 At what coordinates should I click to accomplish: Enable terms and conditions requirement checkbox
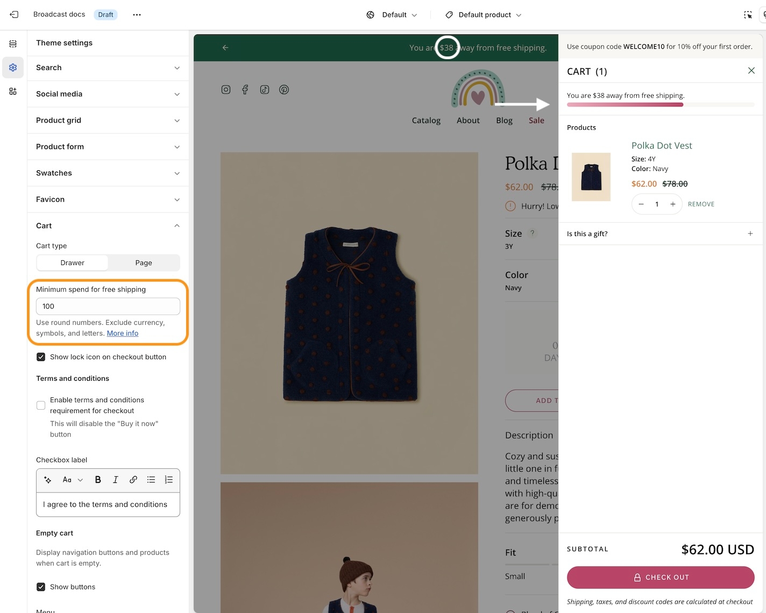(x=41, y=405)
